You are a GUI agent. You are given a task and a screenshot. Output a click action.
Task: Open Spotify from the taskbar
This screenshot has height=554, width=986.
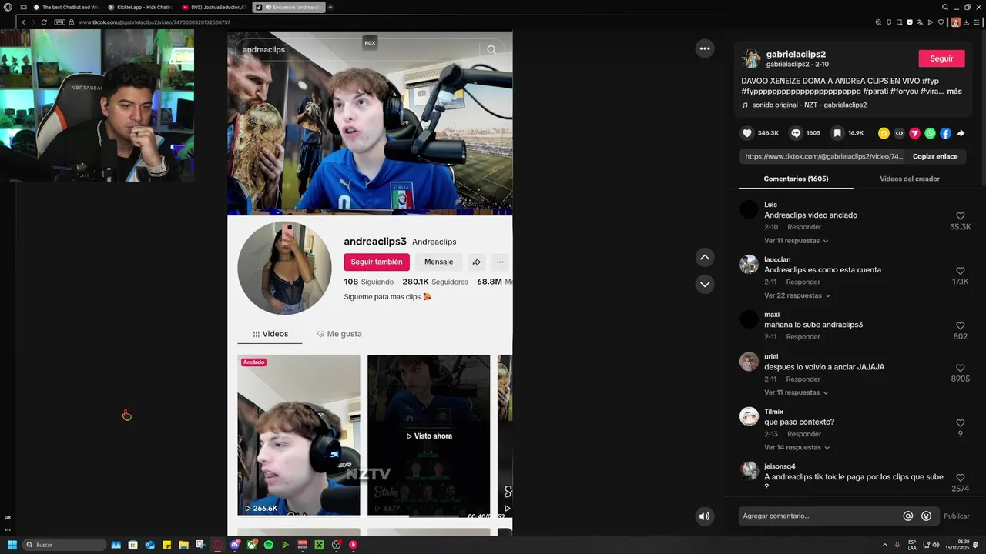(268, 545)
